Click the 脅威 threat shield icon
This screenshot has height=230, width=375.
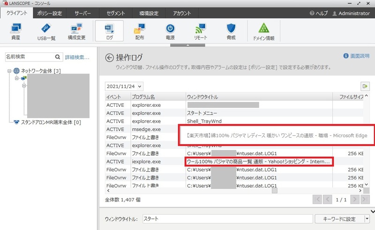pos(230,31)
